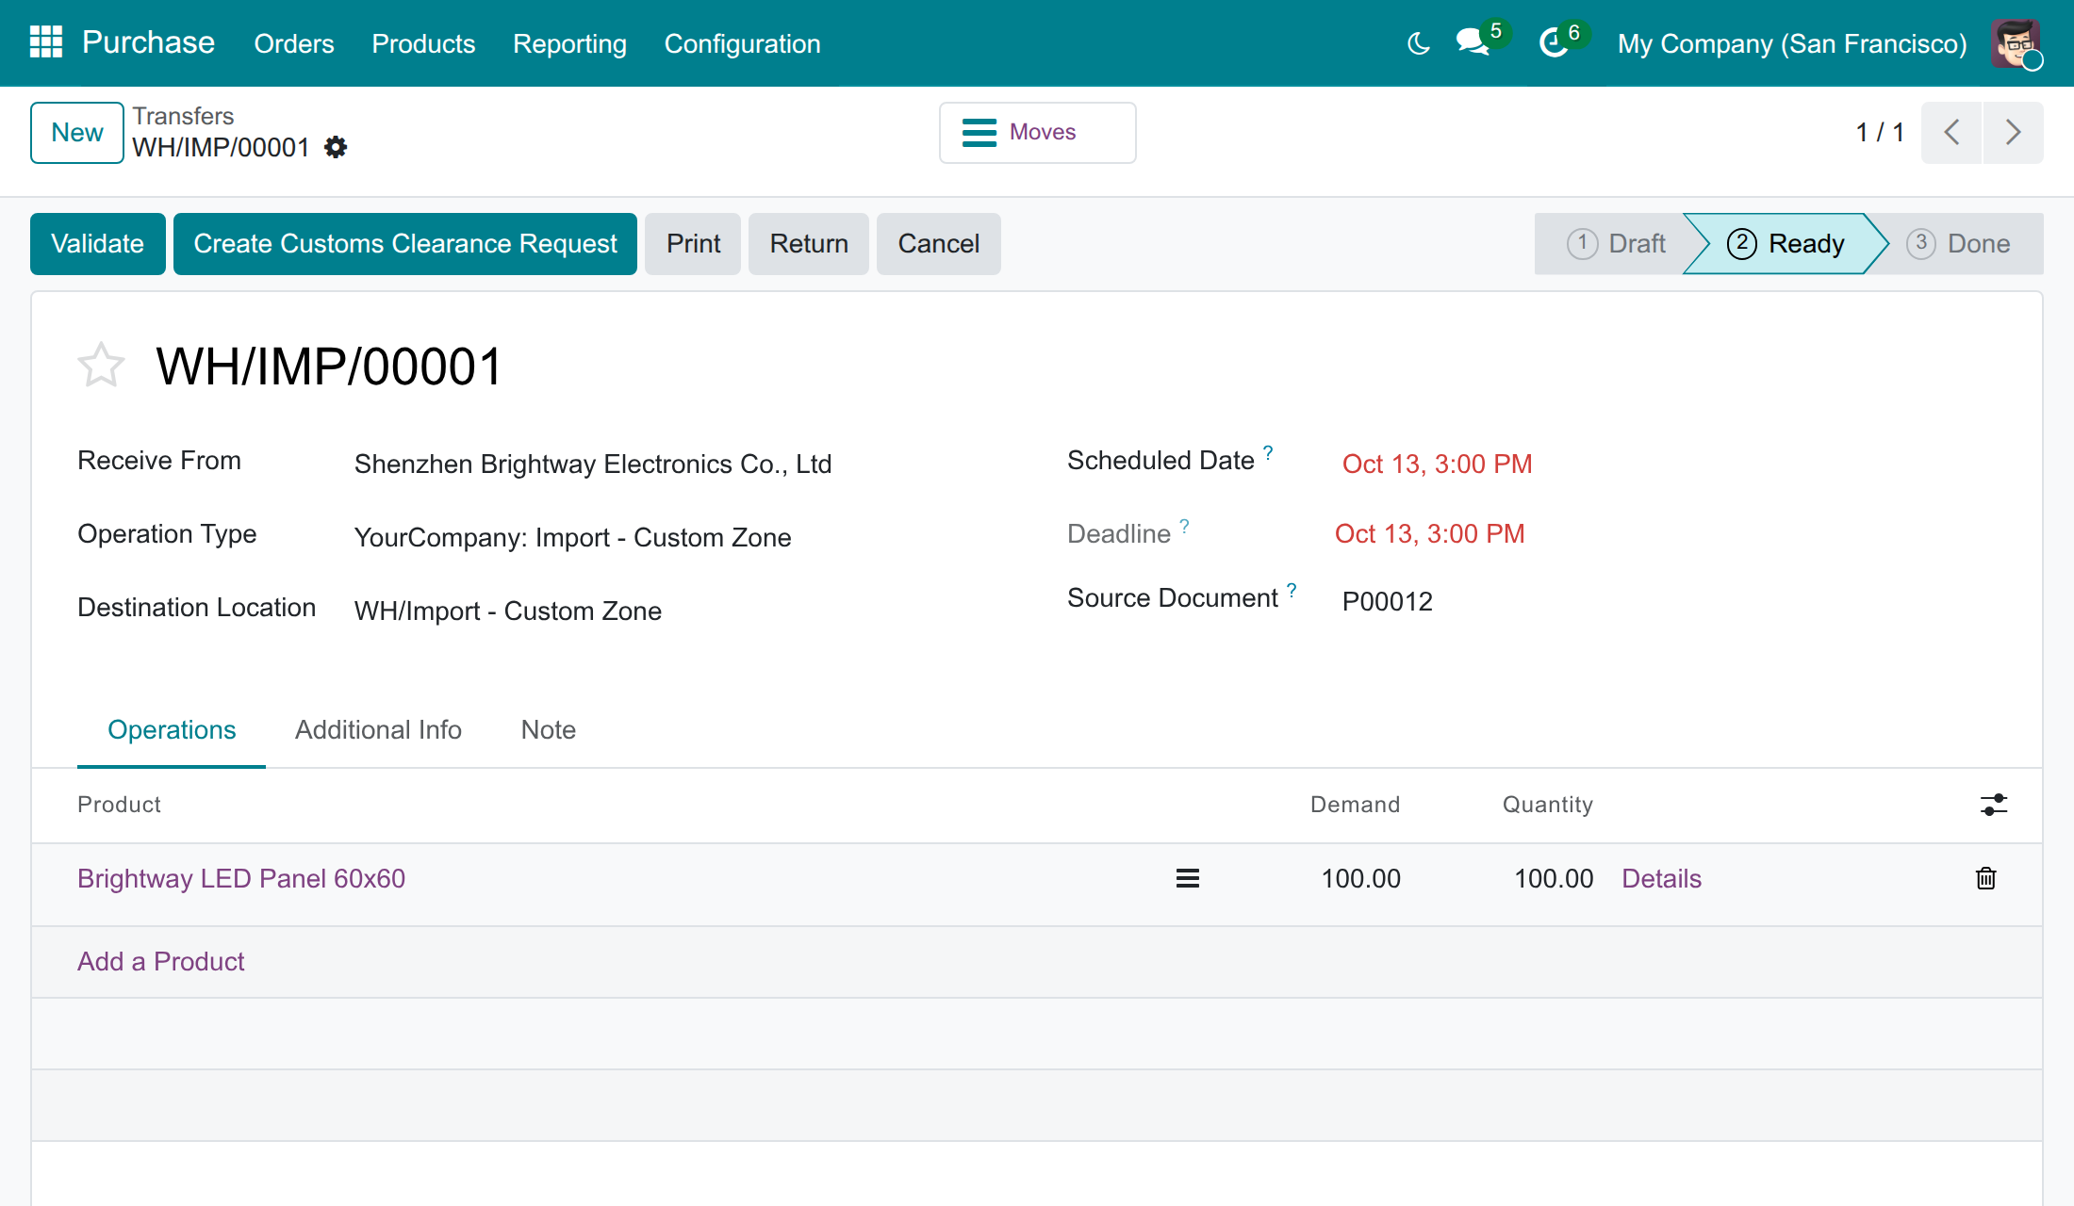Cancel the transfer
The height and width of the screenshot is (1206, 2074).
tap(939, 244)
